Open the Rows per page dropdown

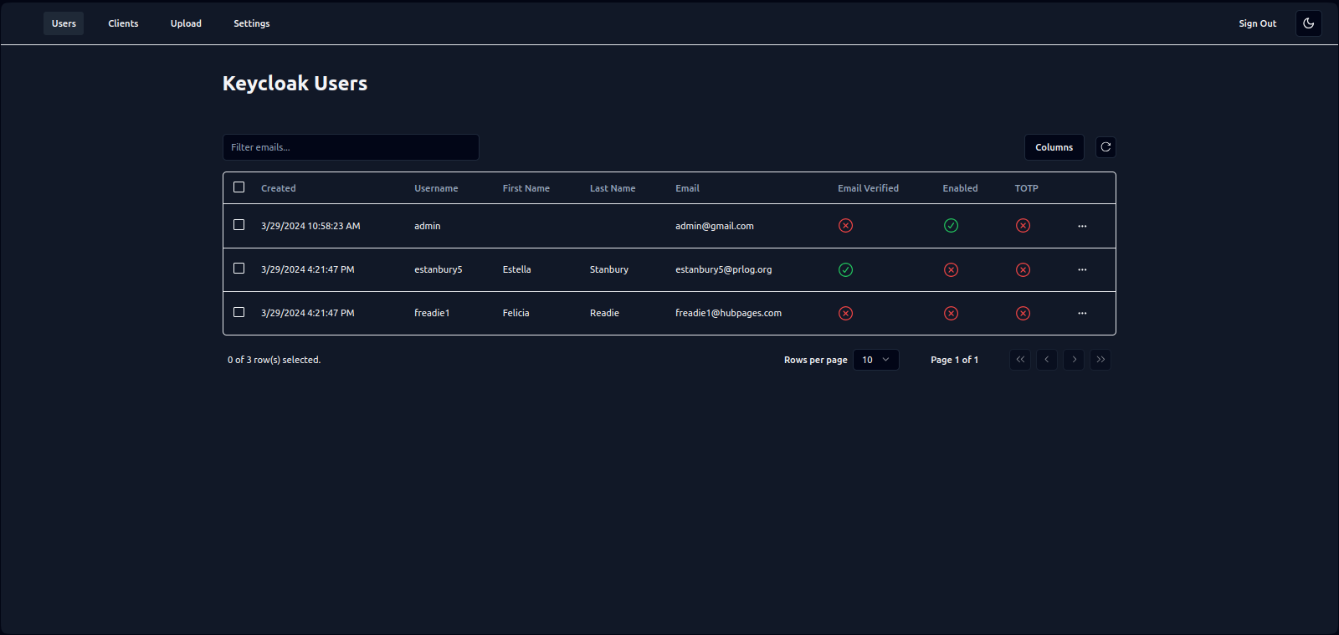876,360
